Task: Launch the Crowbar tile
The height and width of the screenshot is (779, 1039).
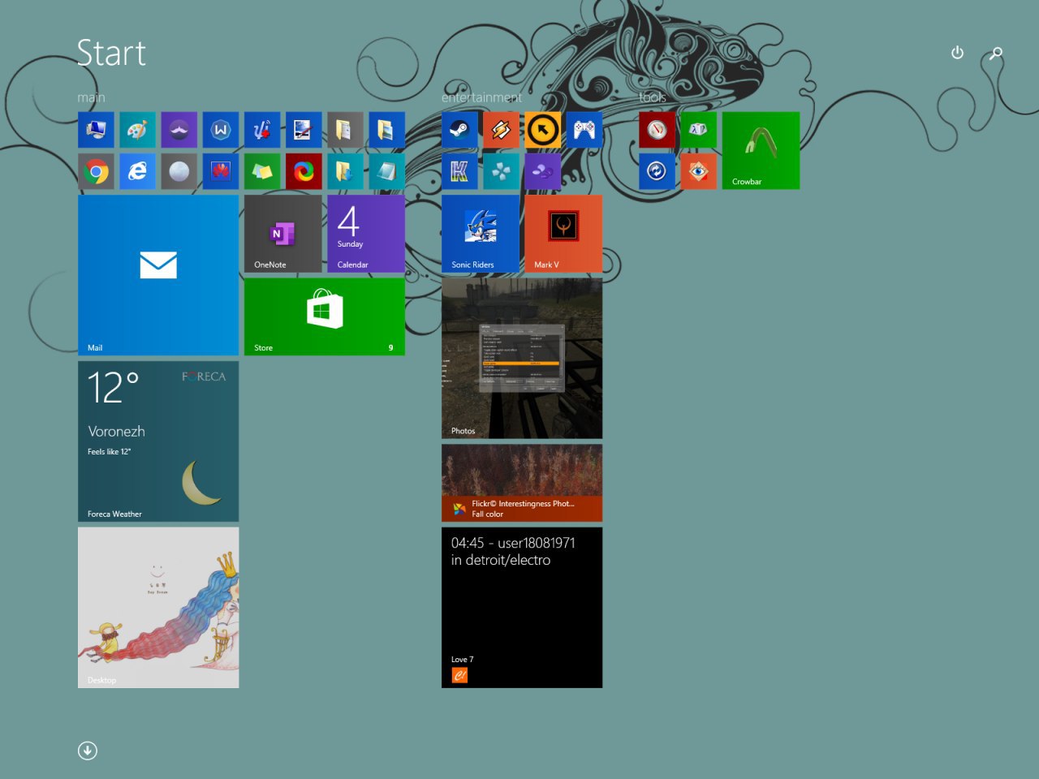Action: point(761,151)
